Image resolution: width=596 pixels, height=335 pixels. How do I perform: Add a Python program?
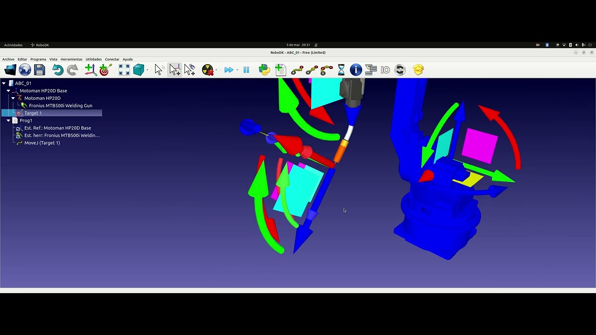[264, 70]
